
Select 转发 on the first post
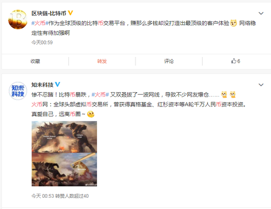(x=102, y=61)
